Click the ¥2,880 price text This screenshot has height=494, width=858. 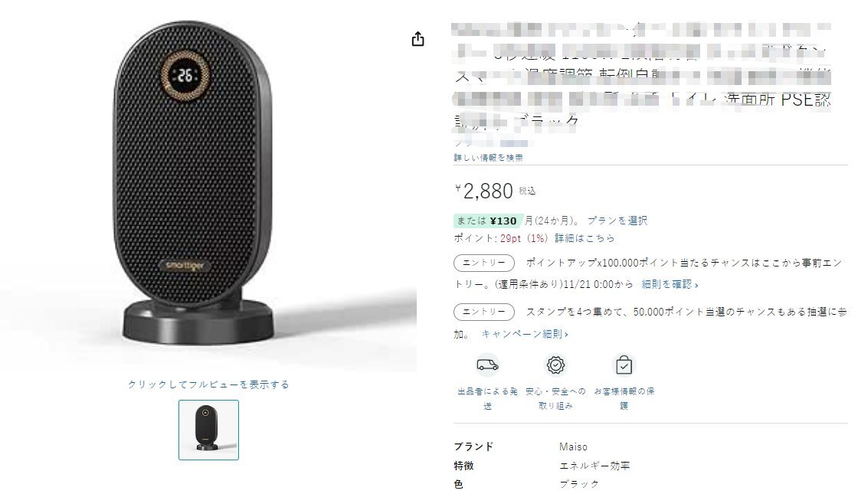(484, 191)
